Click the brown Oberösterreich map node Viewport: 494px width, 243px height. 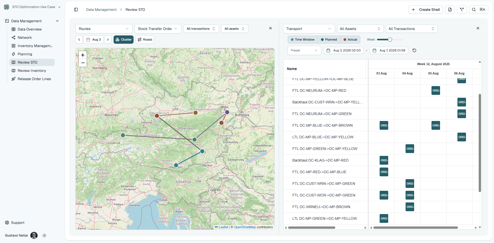click(157, 116)
